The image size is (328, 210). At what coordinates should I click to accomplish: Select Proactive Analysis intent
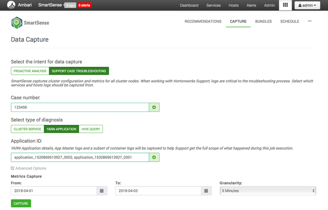30,71
